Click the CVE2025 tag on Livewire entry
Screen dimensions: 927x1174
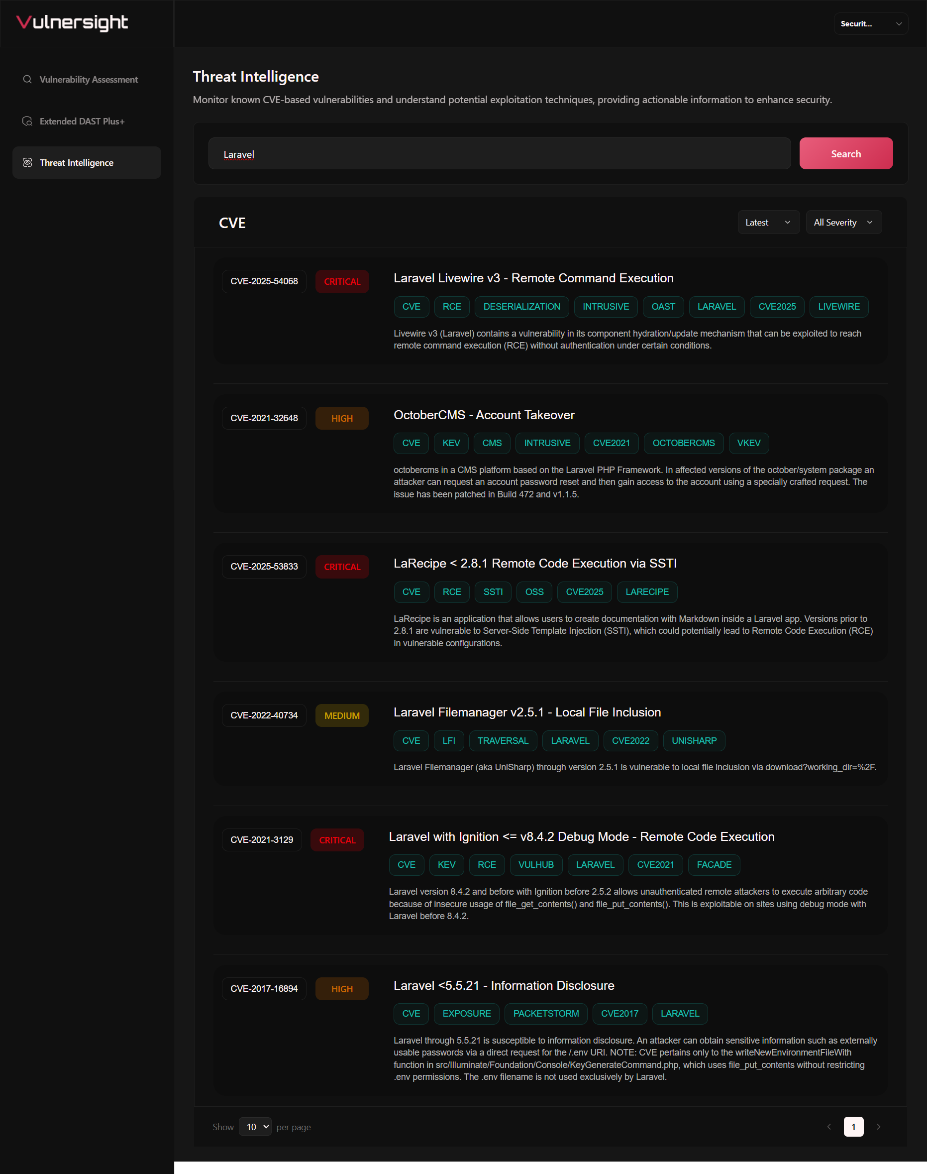pyautogui.click(x=777, y=306)
